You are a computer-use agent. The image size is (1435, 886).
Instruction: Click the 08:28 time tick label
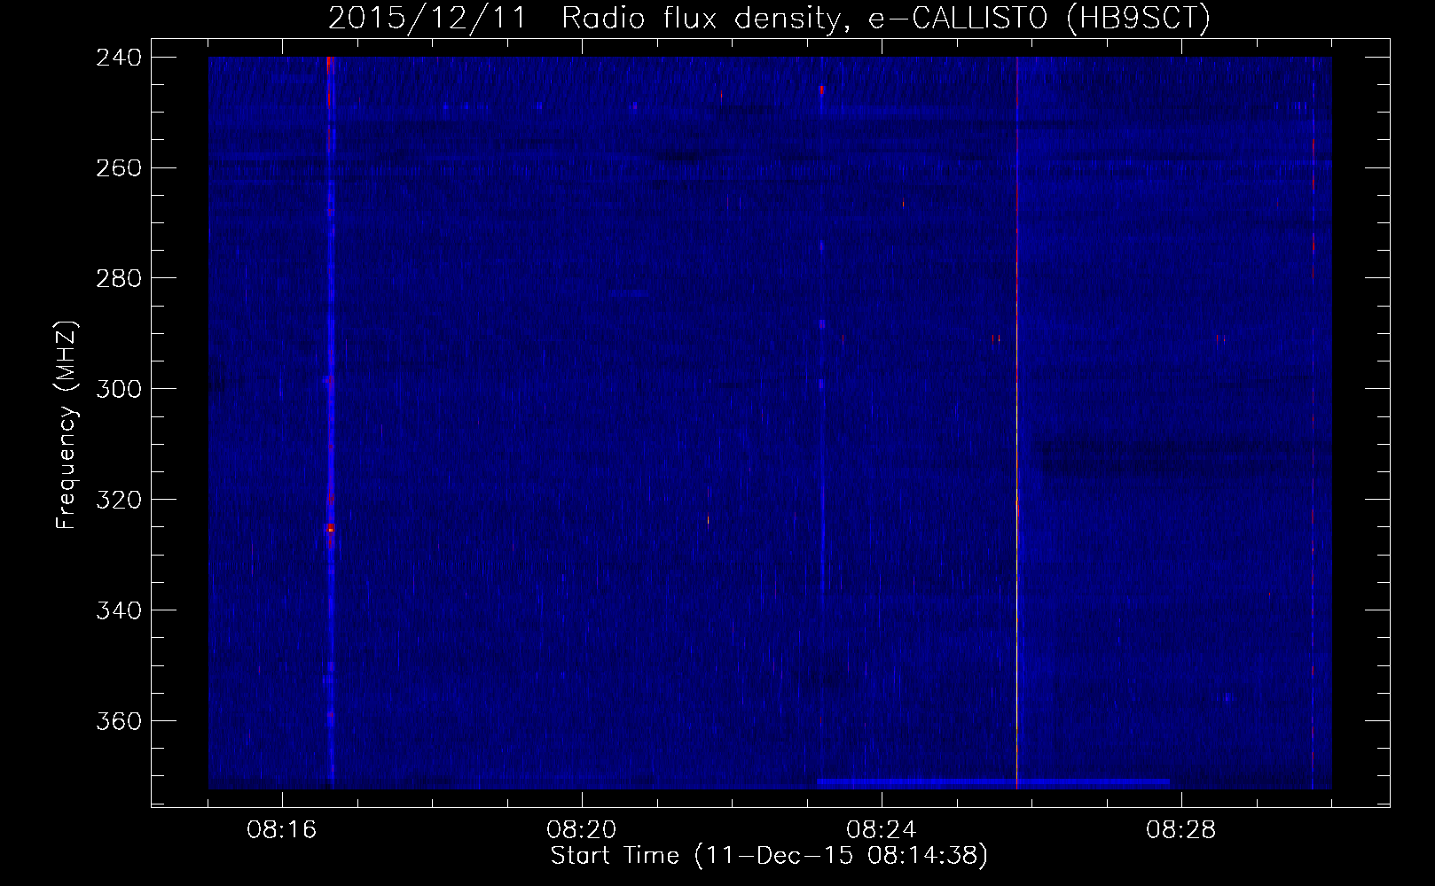click(1181, 830)
